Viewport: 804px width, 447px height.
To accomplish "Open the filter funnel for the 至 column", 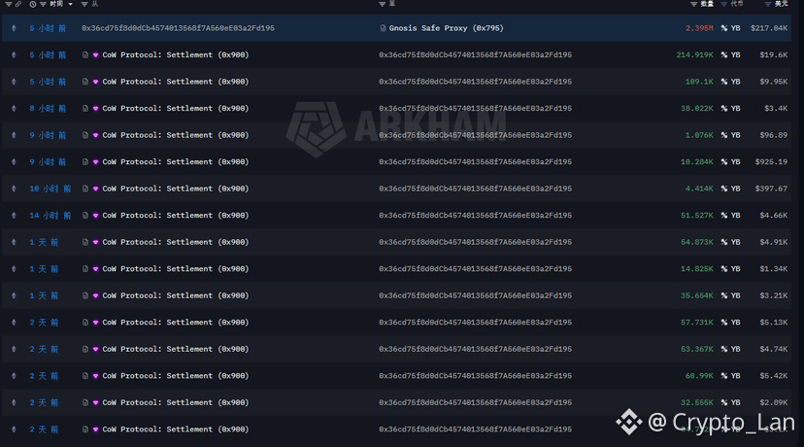I will [382, 4].
